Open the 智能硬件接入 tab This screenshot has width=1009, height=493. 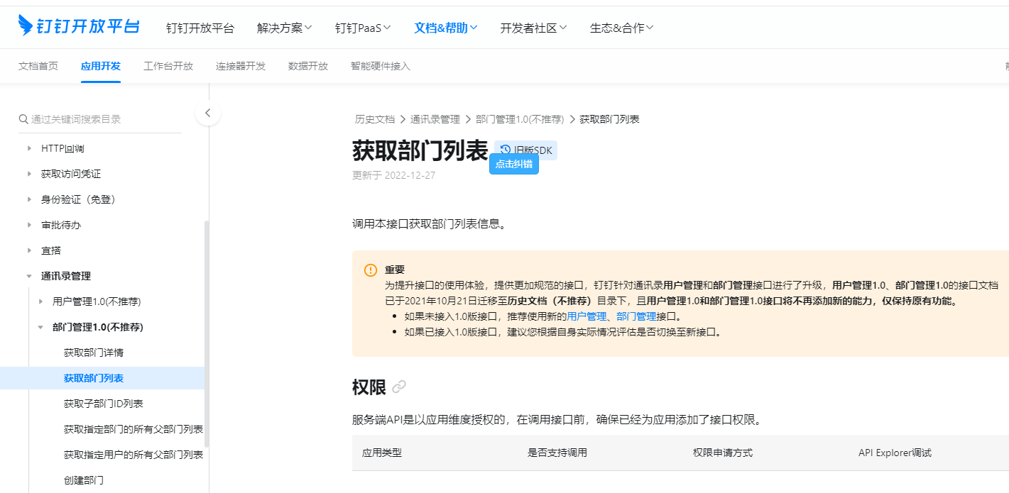click(x=381, y=66)
